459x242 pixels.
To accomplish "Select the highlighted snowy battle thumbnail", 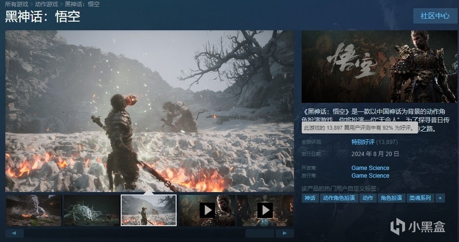I will coord(149,210).
